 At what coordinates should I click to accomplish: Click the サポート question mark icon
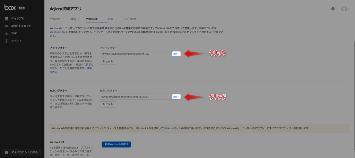tap(6, 41)
